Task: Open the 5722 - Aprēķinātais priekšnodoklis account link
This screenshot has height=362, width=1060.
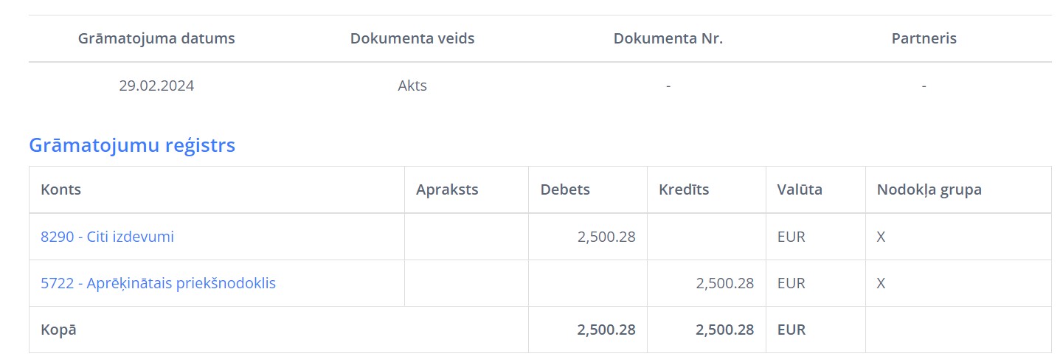Action: coord(158,283)
